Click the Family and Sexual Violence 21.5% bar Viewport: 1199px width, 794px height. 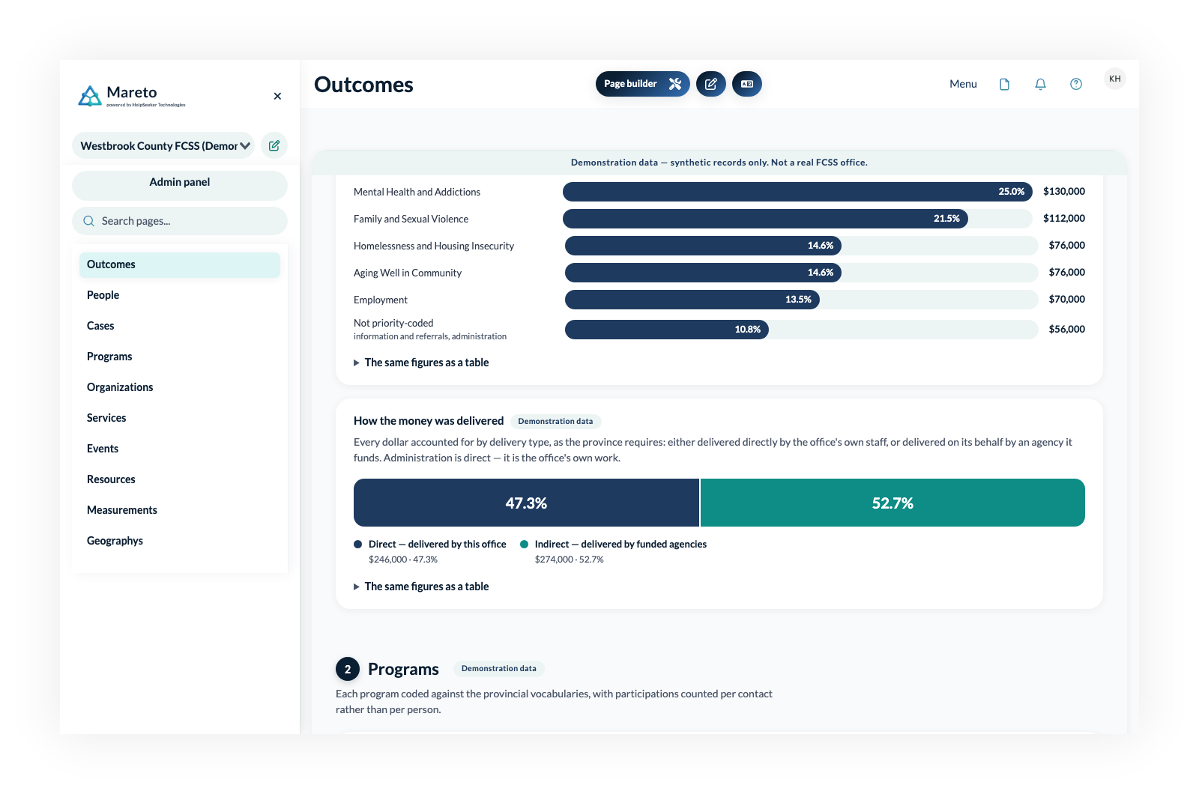point(766,219)
